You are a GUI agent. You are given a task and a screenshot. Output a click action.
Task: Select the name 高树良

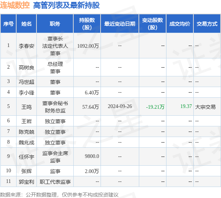(27, 68)
